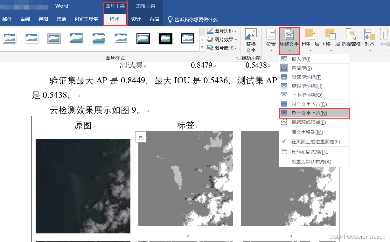This screenshot has height=242, width=390.
Task: Choose 嵌入型(I) wrap option
Action: (314, 59)
